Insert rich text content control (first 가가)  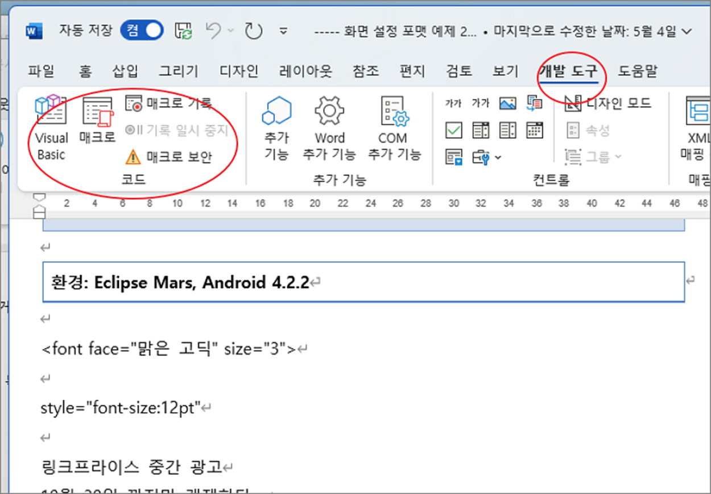pos(453,103)
